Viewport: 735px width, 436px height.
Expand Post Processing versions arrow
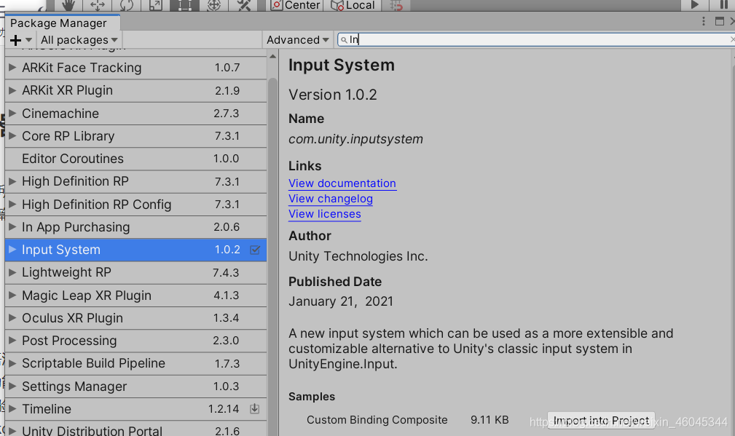12,341
